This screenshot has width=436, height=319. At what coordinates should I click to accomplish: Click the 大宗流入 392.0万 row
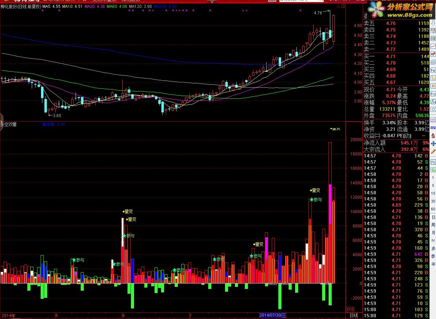point(396,149)
